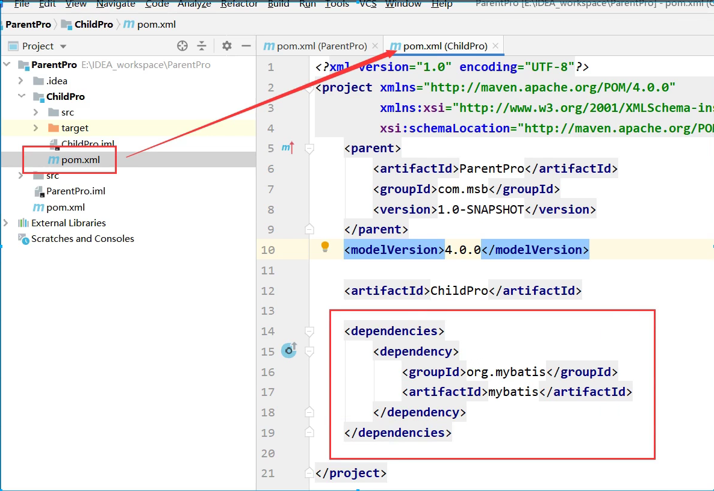Select ChildPro.iml file
This screenshot has height=491, width=714.
(x=87, y=144)
